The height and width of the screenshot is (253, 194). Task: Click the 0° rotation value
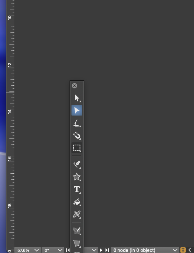[x=47, y=250]
